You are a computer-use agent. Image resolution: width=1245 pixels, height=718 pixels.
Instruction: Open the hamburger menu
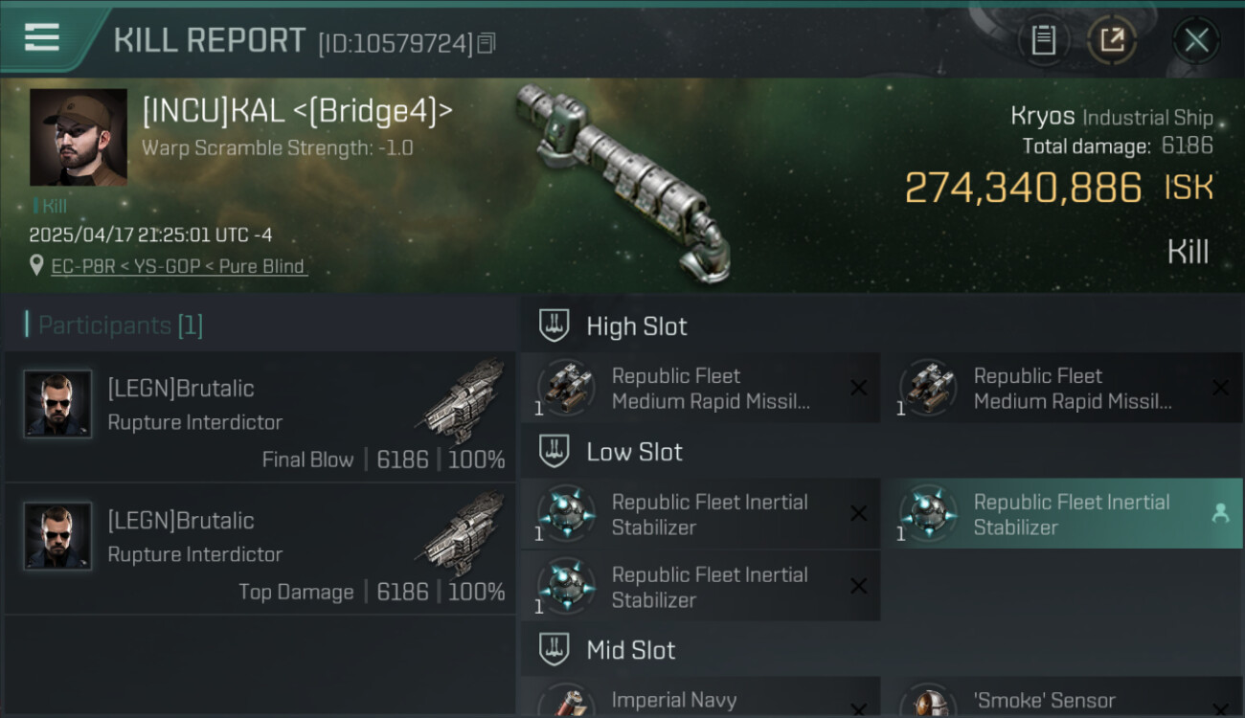(x=41, y=38)
